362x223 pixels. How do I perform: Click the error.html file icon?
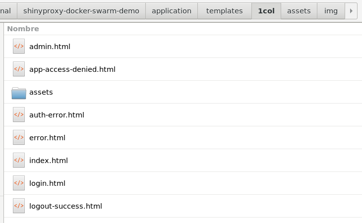19,137
